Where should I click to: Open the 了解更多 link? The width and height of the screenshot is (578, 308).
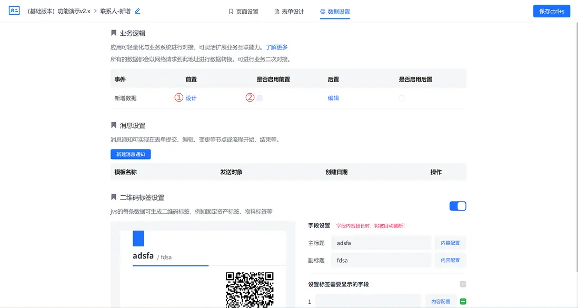click(276, 47)
